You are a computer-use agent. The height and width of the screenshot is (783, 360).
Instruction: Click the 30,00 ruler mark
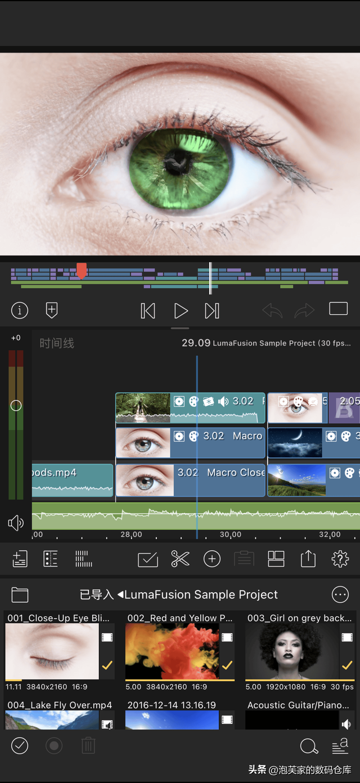pos(230,535)
